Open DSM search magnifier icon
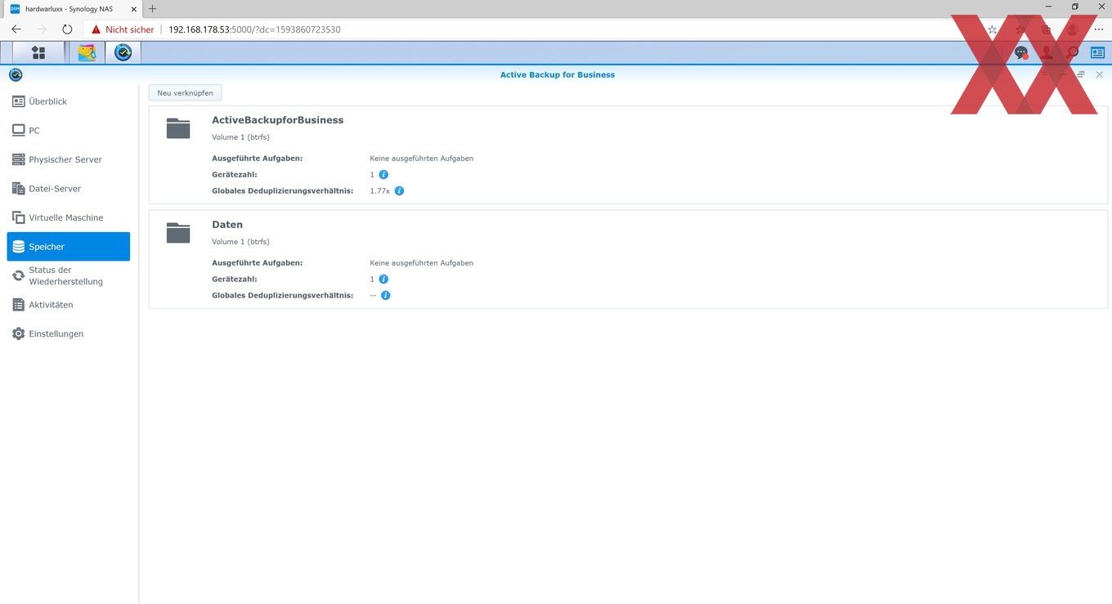Screen dimensions: 1112x604 click(1073, 53)
